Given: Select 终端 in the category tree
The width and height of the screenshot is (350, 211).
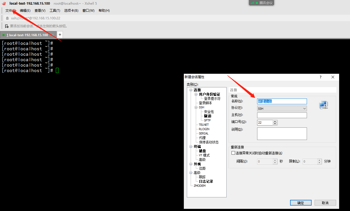Looking at the screenshot, I should 197,146.
